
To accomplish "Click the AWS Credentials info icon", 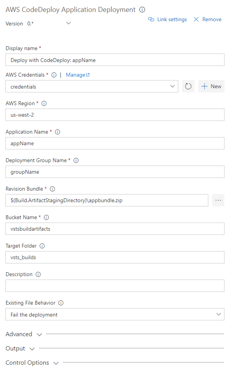I will tap(54, 75).
